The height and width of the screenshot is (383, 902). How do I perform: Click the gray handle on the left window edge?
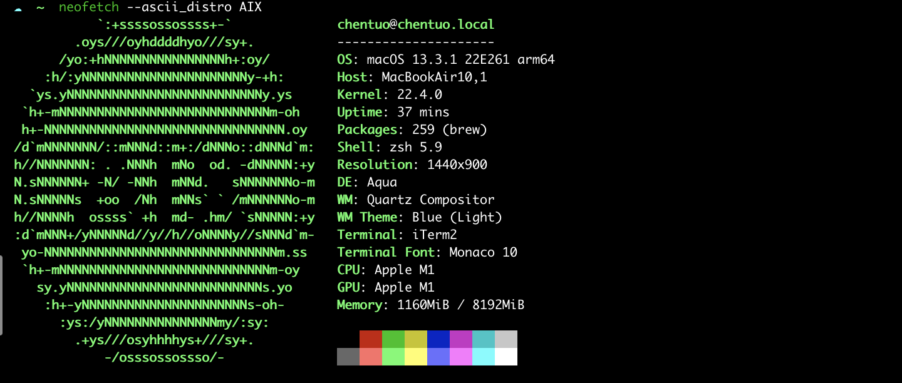2,295
